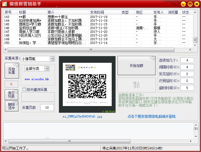Focus the 间隔时间(S) input field
The image size is (201, 152).
click(187, 67)
